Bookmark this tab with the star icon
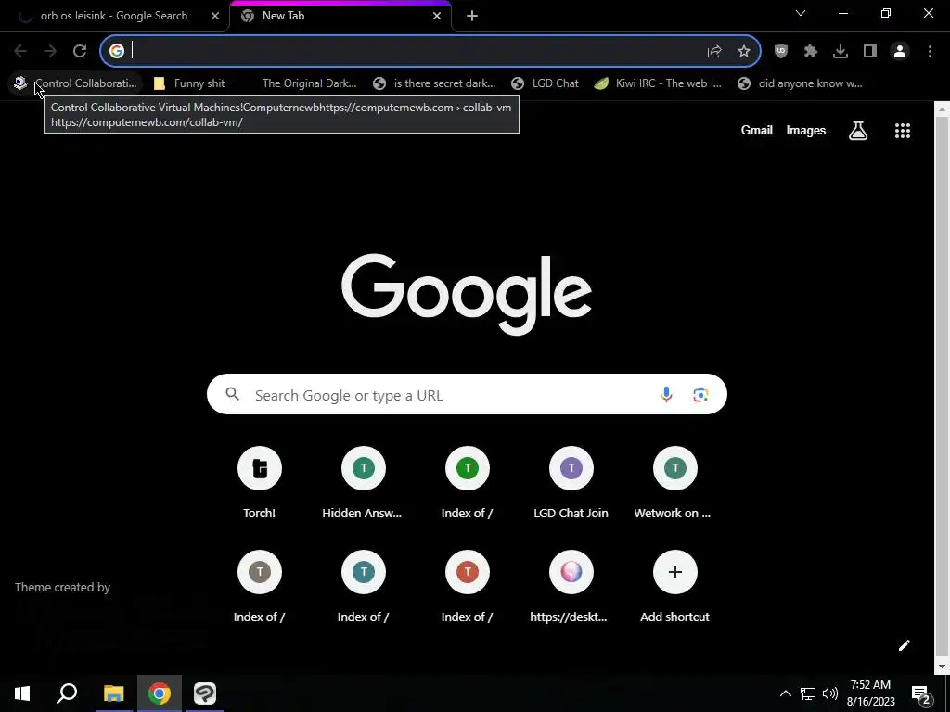Screen dimensions: 950x712 tap(744, 52)
